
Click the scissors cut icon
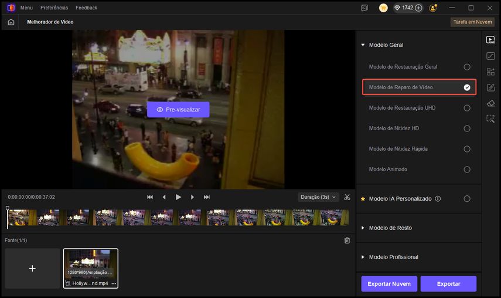click(x=347, y=197)
